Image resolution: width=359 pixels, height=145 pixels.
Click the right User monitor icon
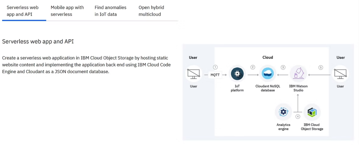tap(340, 74)
